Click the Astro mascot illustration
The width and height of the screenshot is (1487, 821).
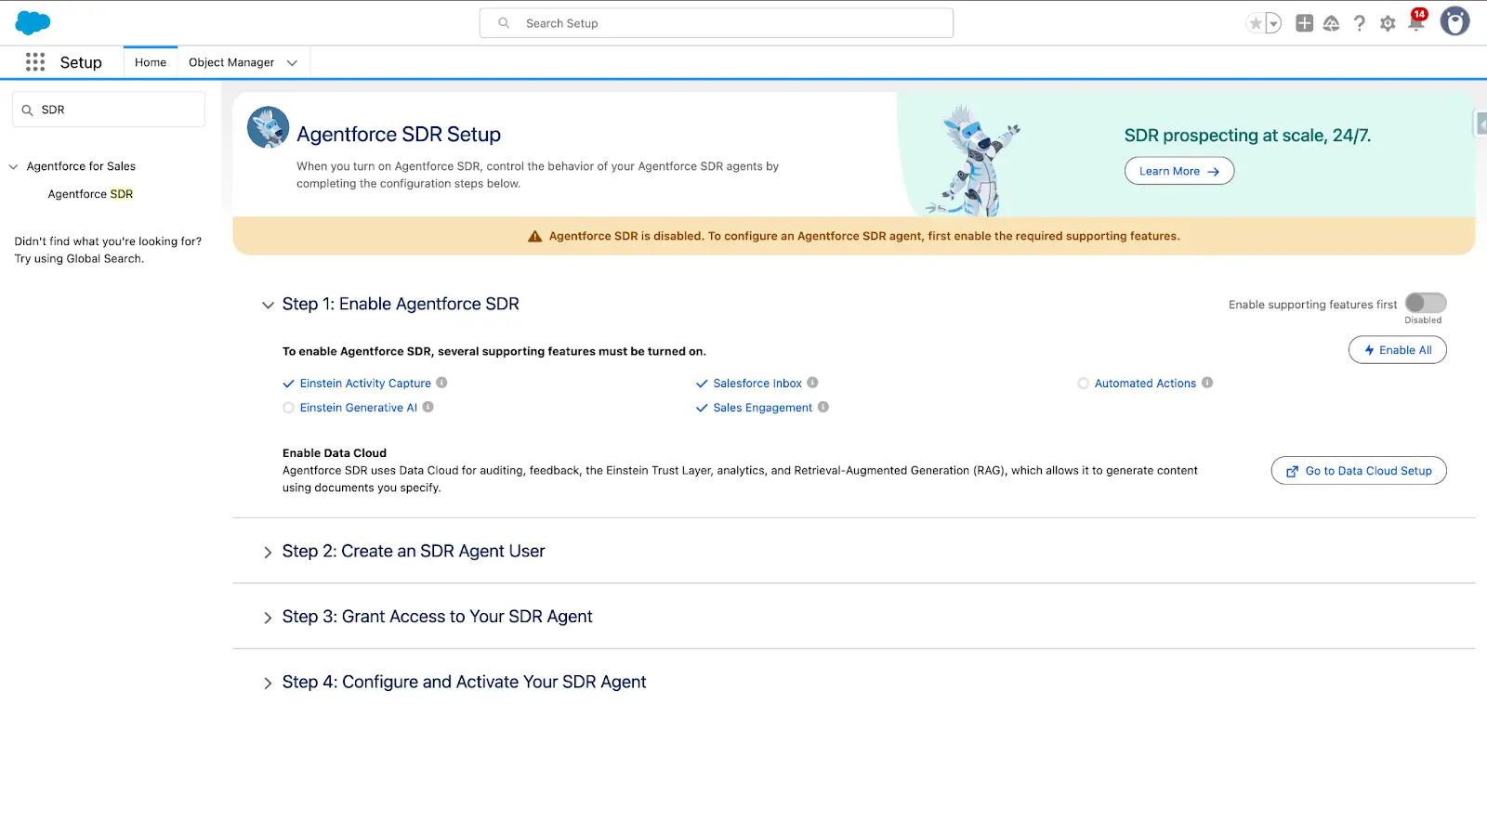coord(974,161)
